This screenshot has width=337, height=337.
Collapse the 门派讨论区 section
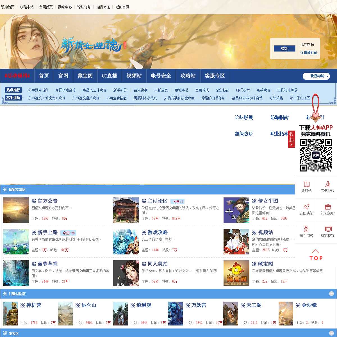(x=331, y=294)
